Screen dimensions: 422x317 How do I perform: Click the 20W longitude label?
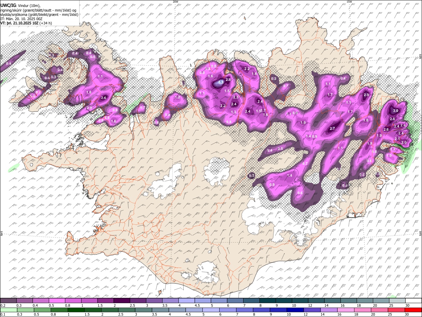tap(175, 2)
